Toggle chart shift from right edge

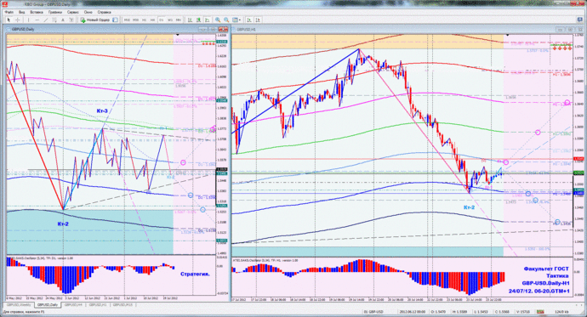258,20
